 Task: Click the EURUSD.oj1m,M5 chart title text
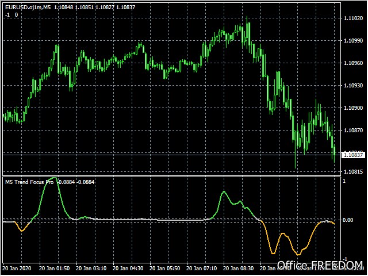pyautogui.click(x=28, y=7)
